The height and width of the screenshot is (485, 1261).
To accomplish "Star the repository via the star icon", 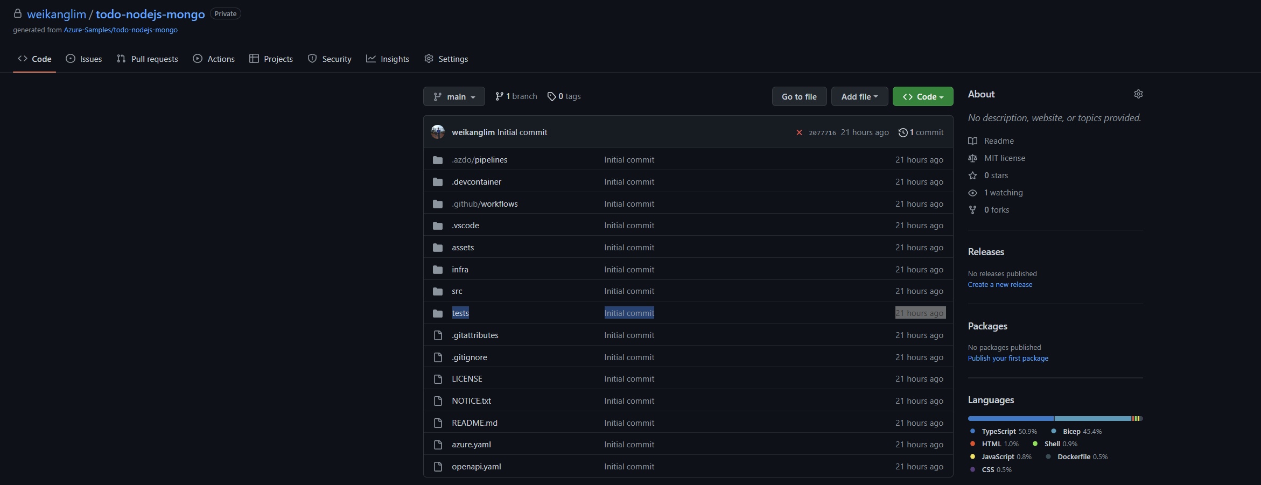I will tap(973, 175).
